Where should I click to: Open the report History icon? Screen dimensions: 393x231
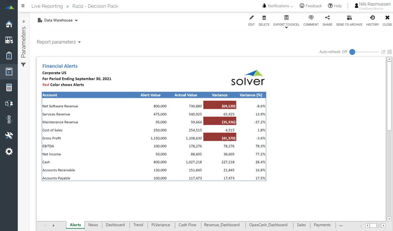click(372, 18)
